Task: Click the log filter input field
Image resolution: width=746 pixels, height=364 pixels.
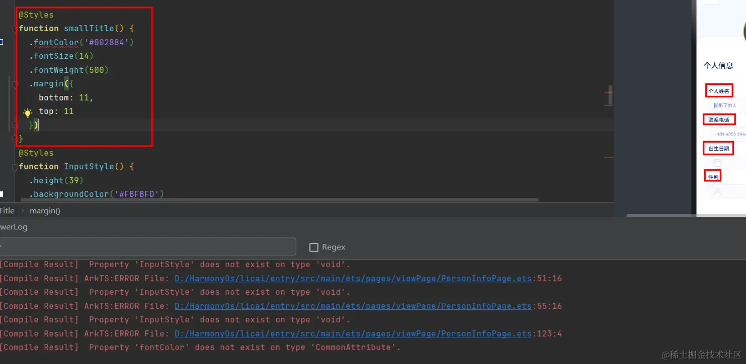Action: [x=148, y=247]
